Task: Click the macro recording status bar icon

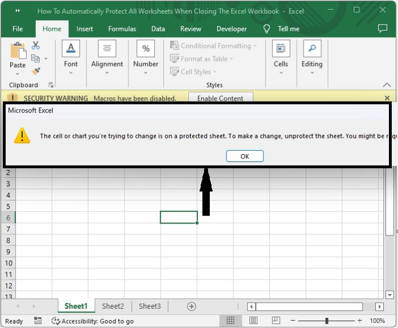Action: [38, 321]
